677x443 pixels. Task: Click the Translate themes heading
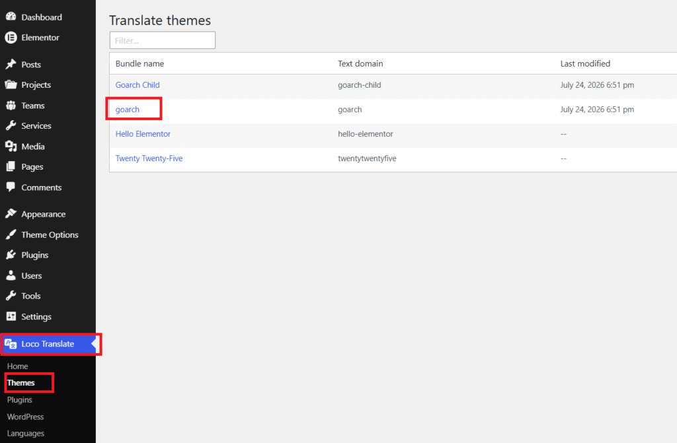tap(160, 20)
